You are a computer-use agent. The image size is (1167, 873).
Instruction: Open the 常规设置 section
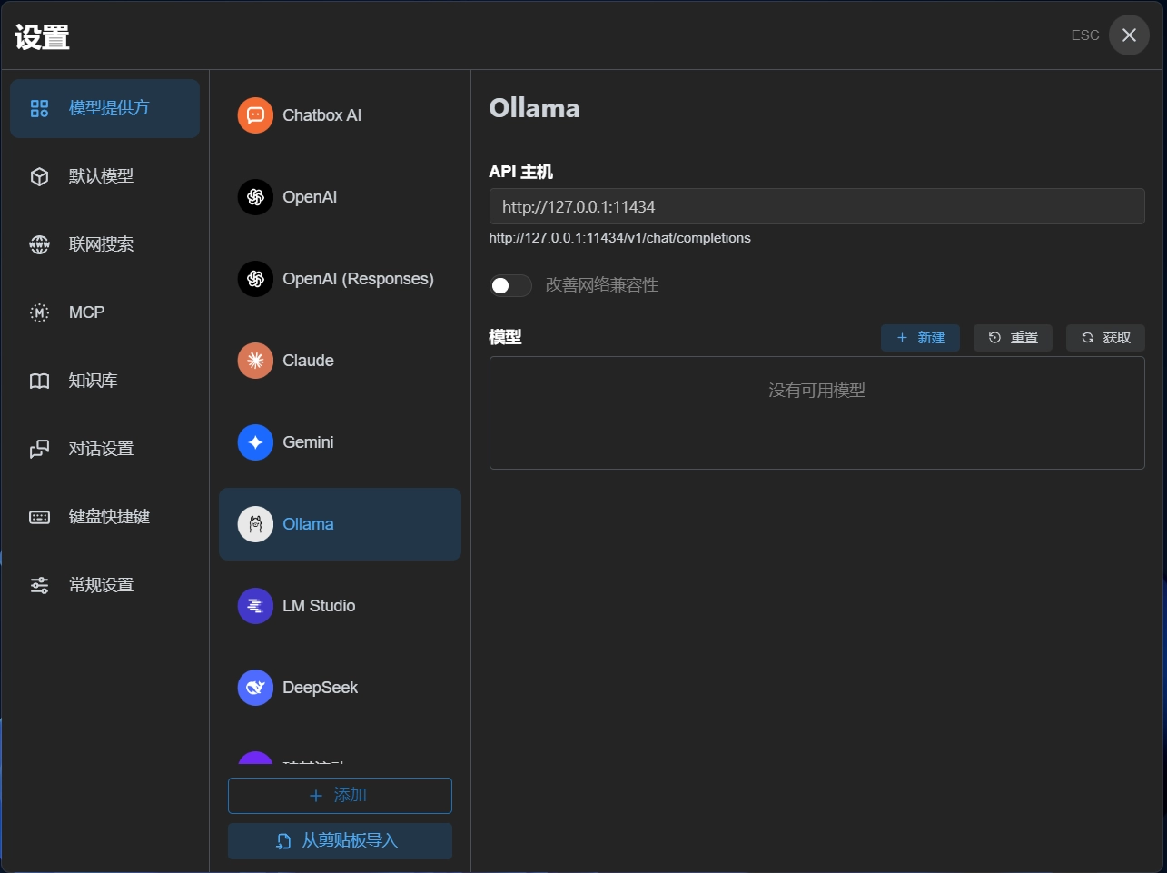(104, 585)
